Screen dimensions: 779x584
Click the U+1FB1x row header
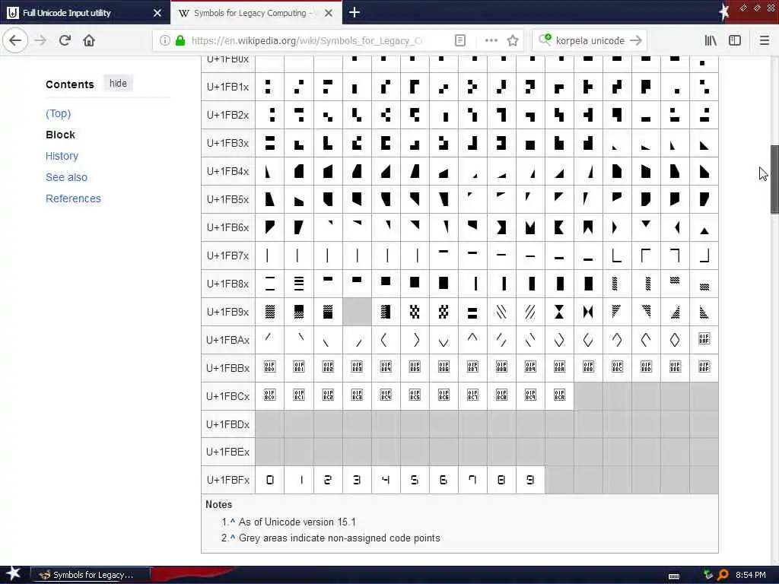click(x=228, y=87)
